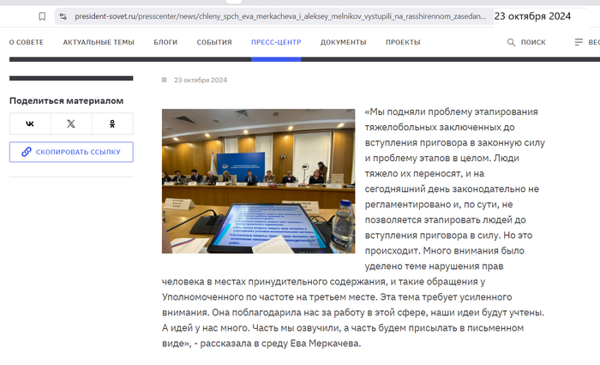The image size is (600, 365).
Task: Click the article date 23 октября 2024
Action: point(201,80)
